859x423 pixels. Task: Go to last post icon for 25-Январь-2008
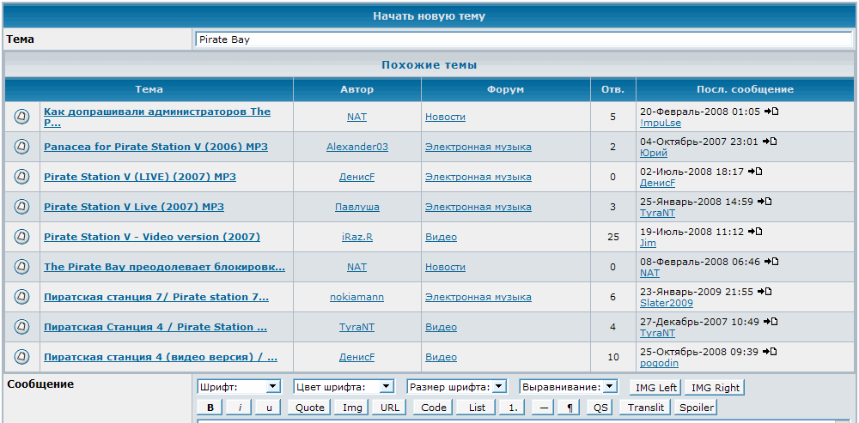tap(765, 202)
